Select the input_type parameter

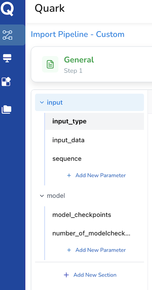94,121
